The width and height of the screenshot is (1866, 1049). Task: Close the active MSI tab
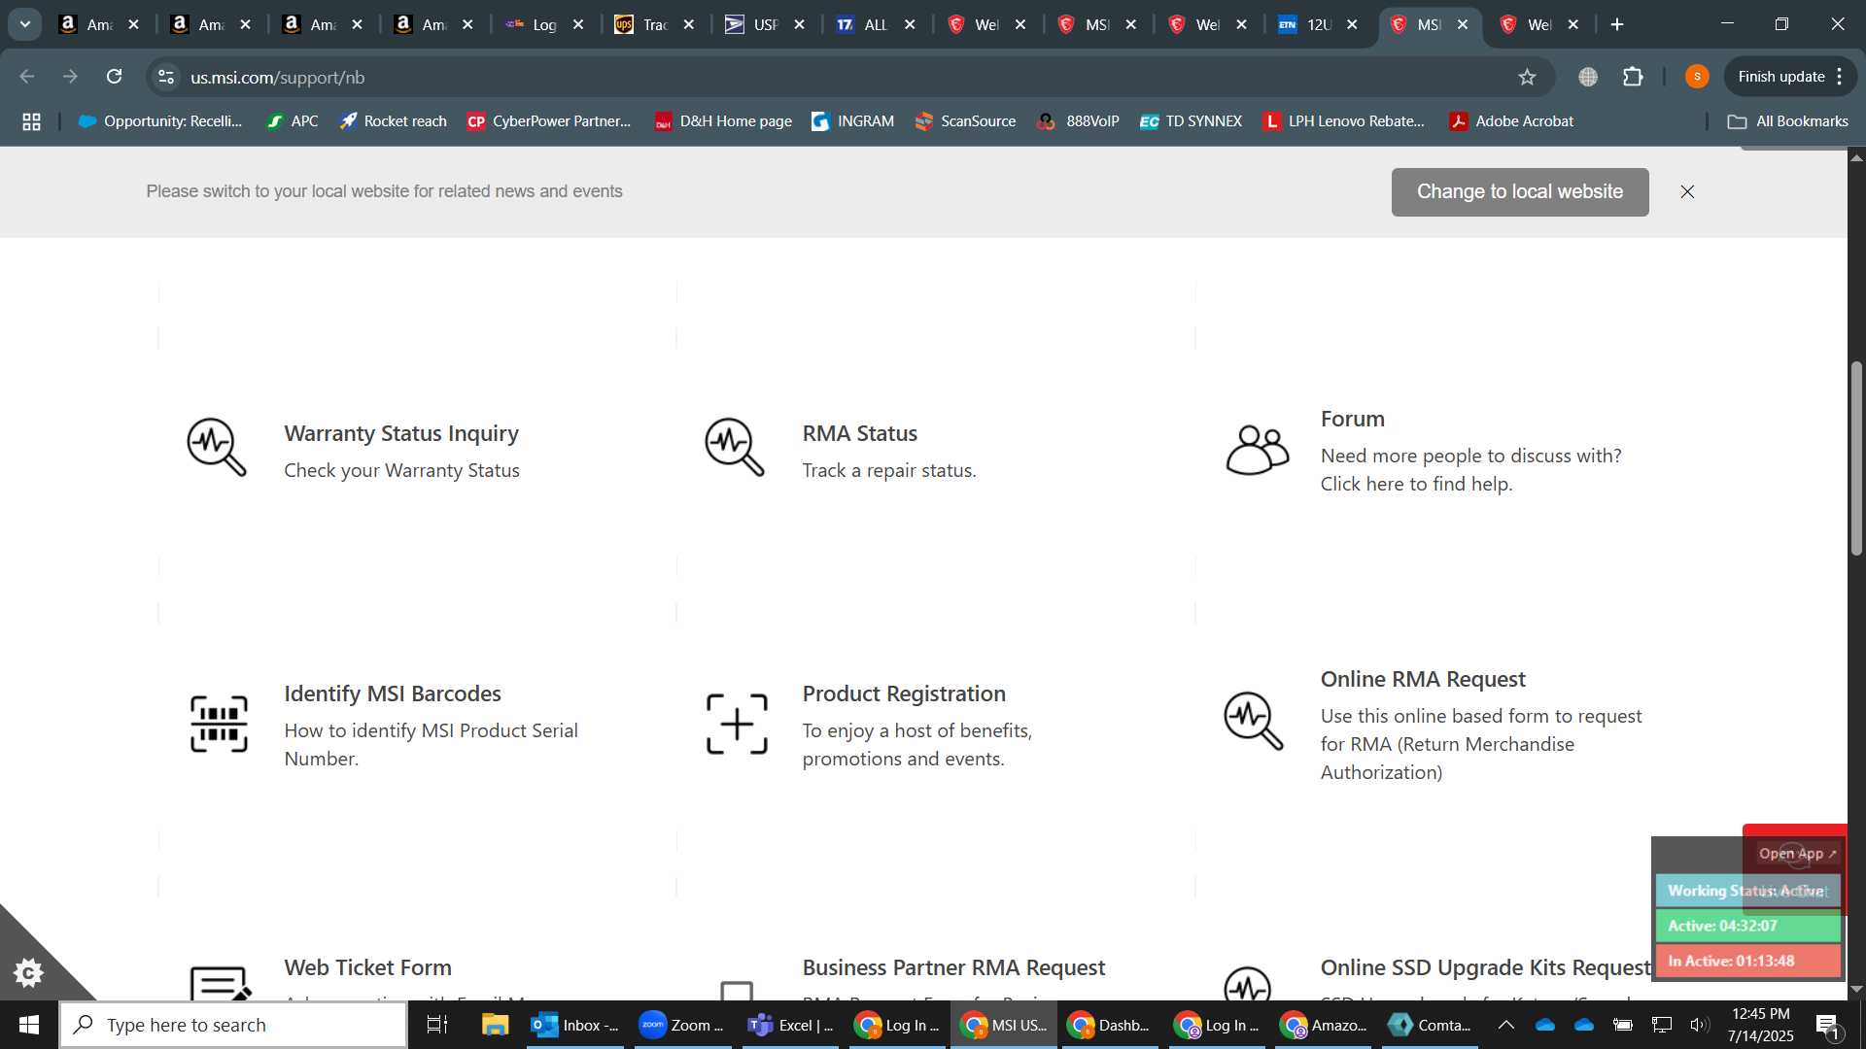pyautogui.click(x=1463, y=24)
